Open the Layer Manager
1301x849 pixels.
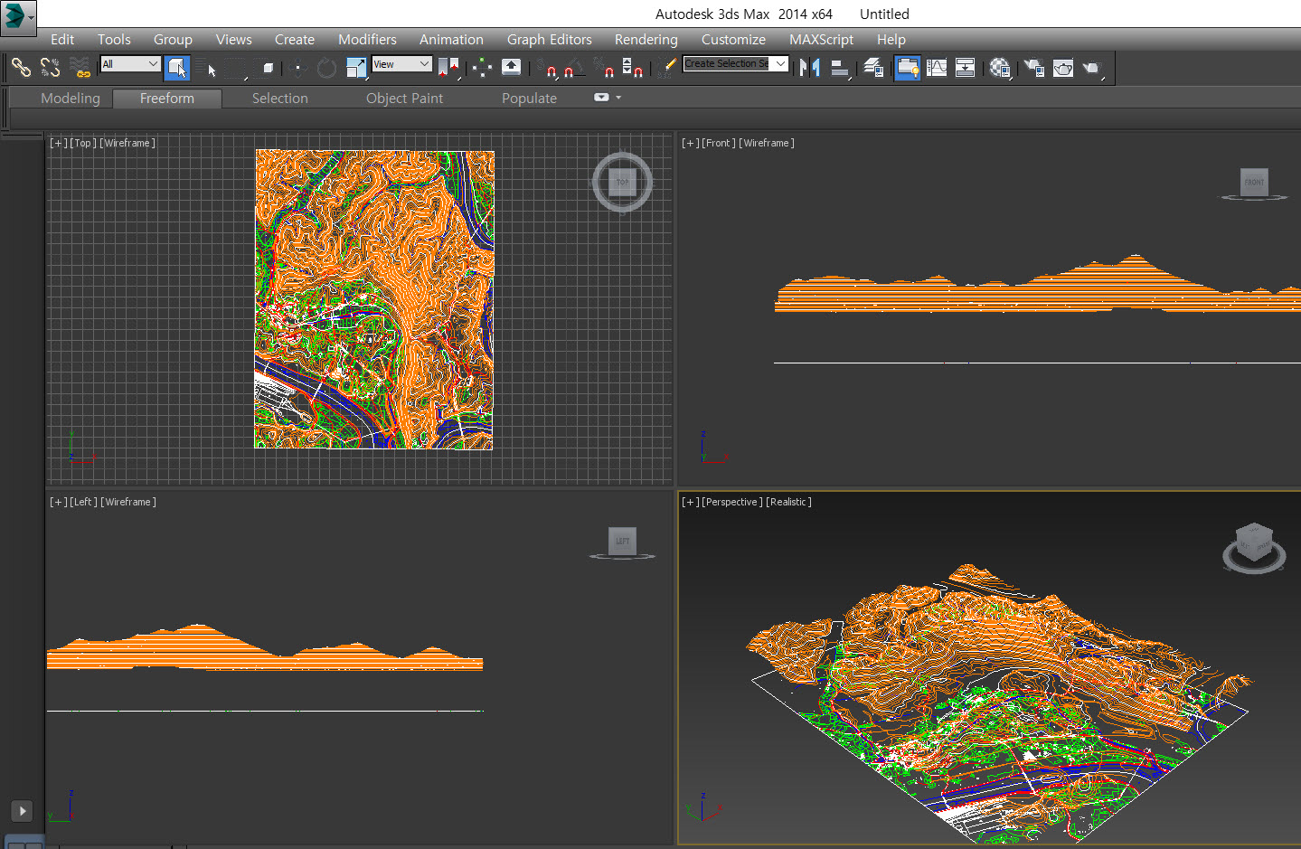click(x=873, y=68)
